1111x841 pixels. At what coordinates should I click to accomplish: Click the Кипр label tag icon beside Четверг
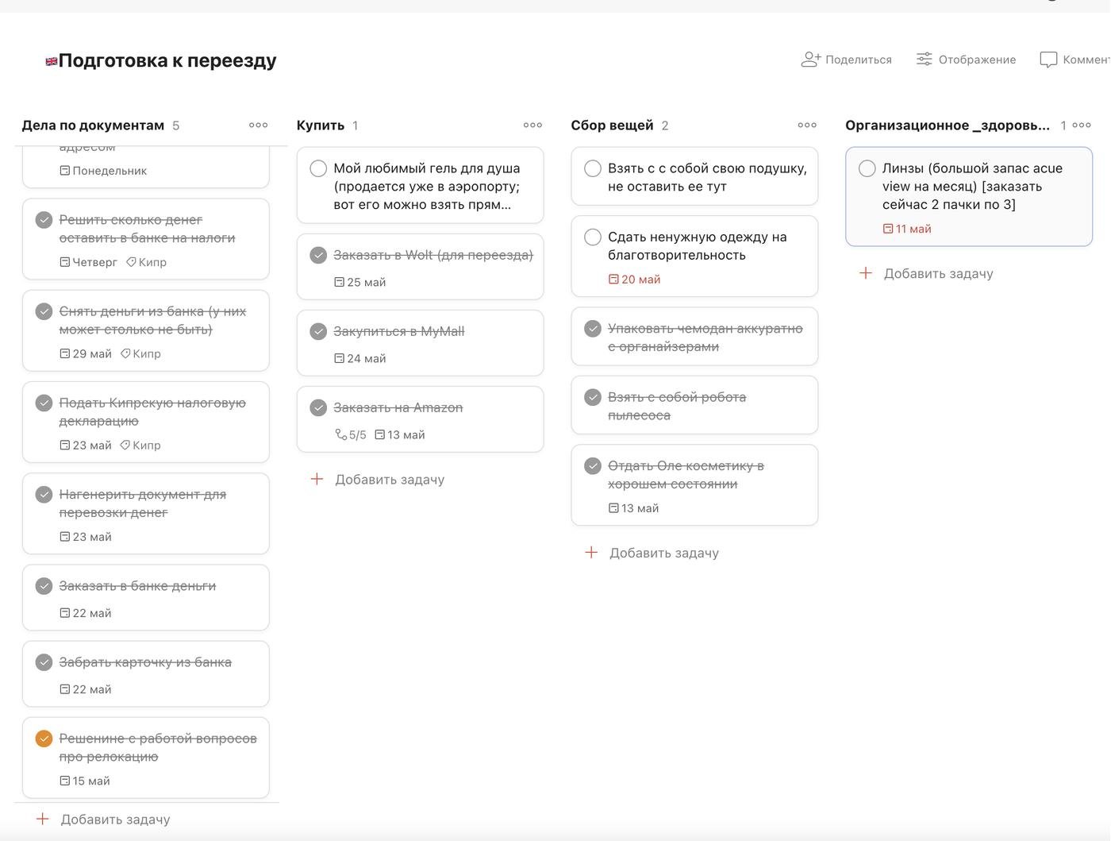[x=131, y=262]
